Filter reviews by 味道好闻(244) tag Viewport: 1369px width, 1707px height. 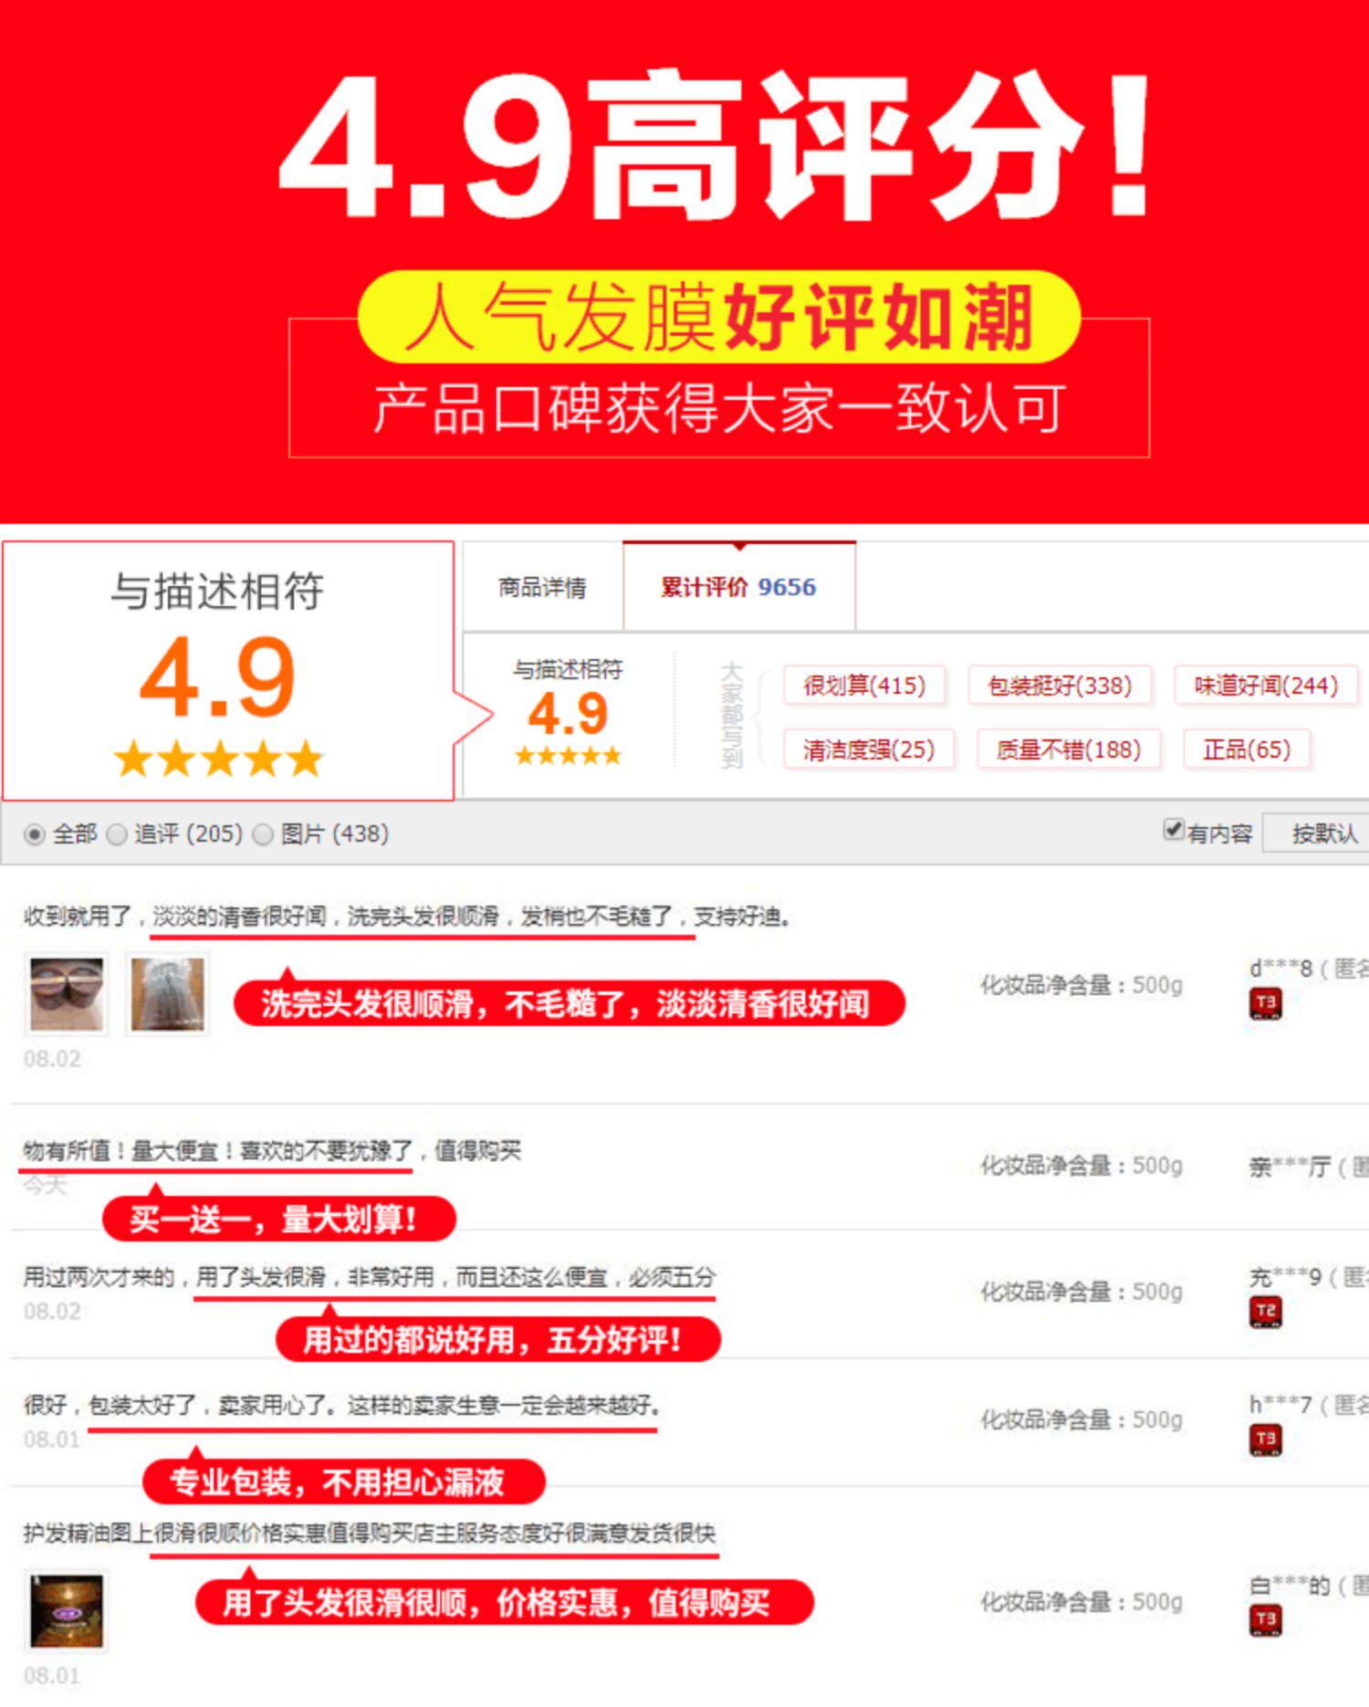tap(1266, 686)
